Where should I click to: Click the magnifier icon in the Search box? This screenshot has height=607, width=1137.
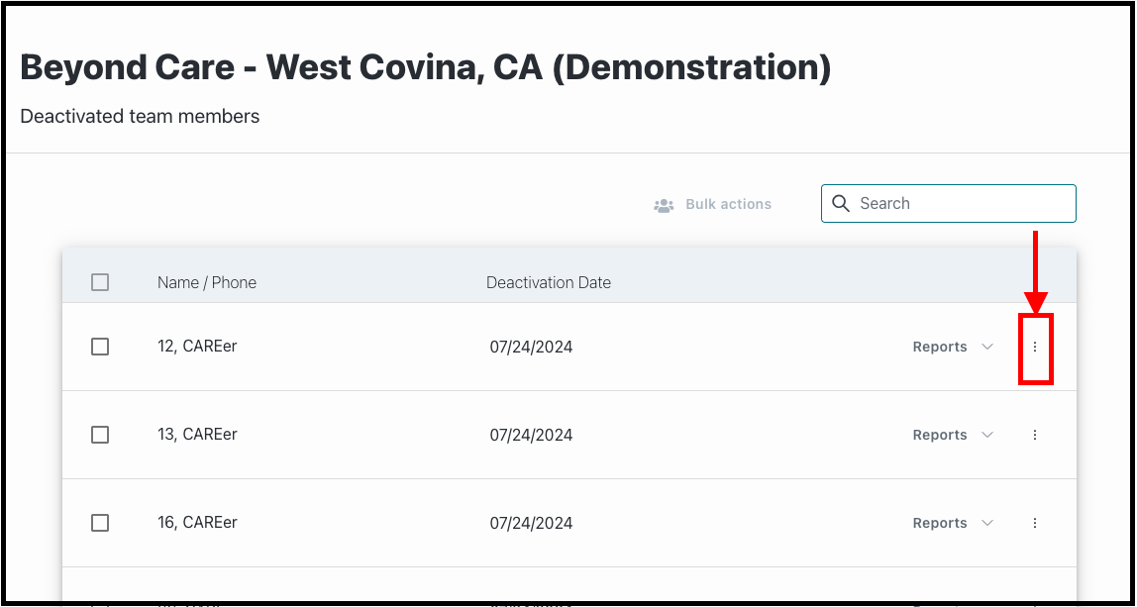point(841,204)
